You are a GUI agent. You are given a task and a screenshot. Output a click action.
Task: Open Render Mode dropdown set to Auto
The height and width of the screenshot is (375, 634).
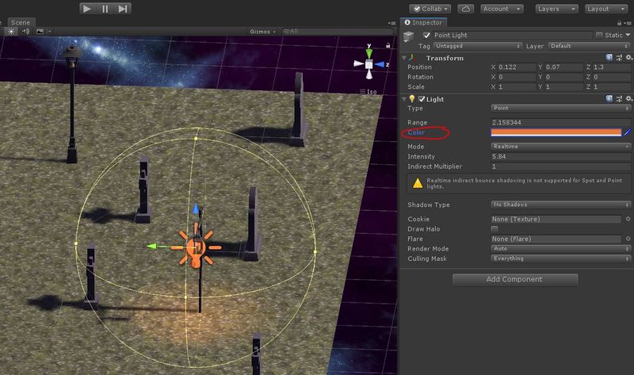click(x=560, y=249)
